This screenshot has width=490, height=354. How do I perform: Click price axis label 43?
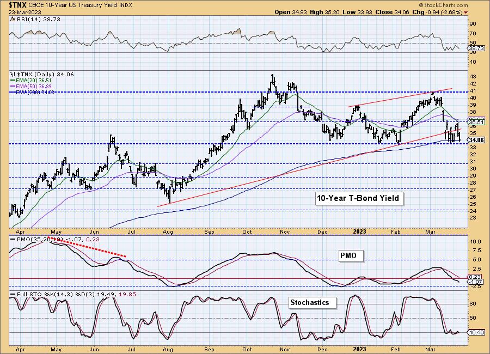pyautogui.click(x=473, y=77)
